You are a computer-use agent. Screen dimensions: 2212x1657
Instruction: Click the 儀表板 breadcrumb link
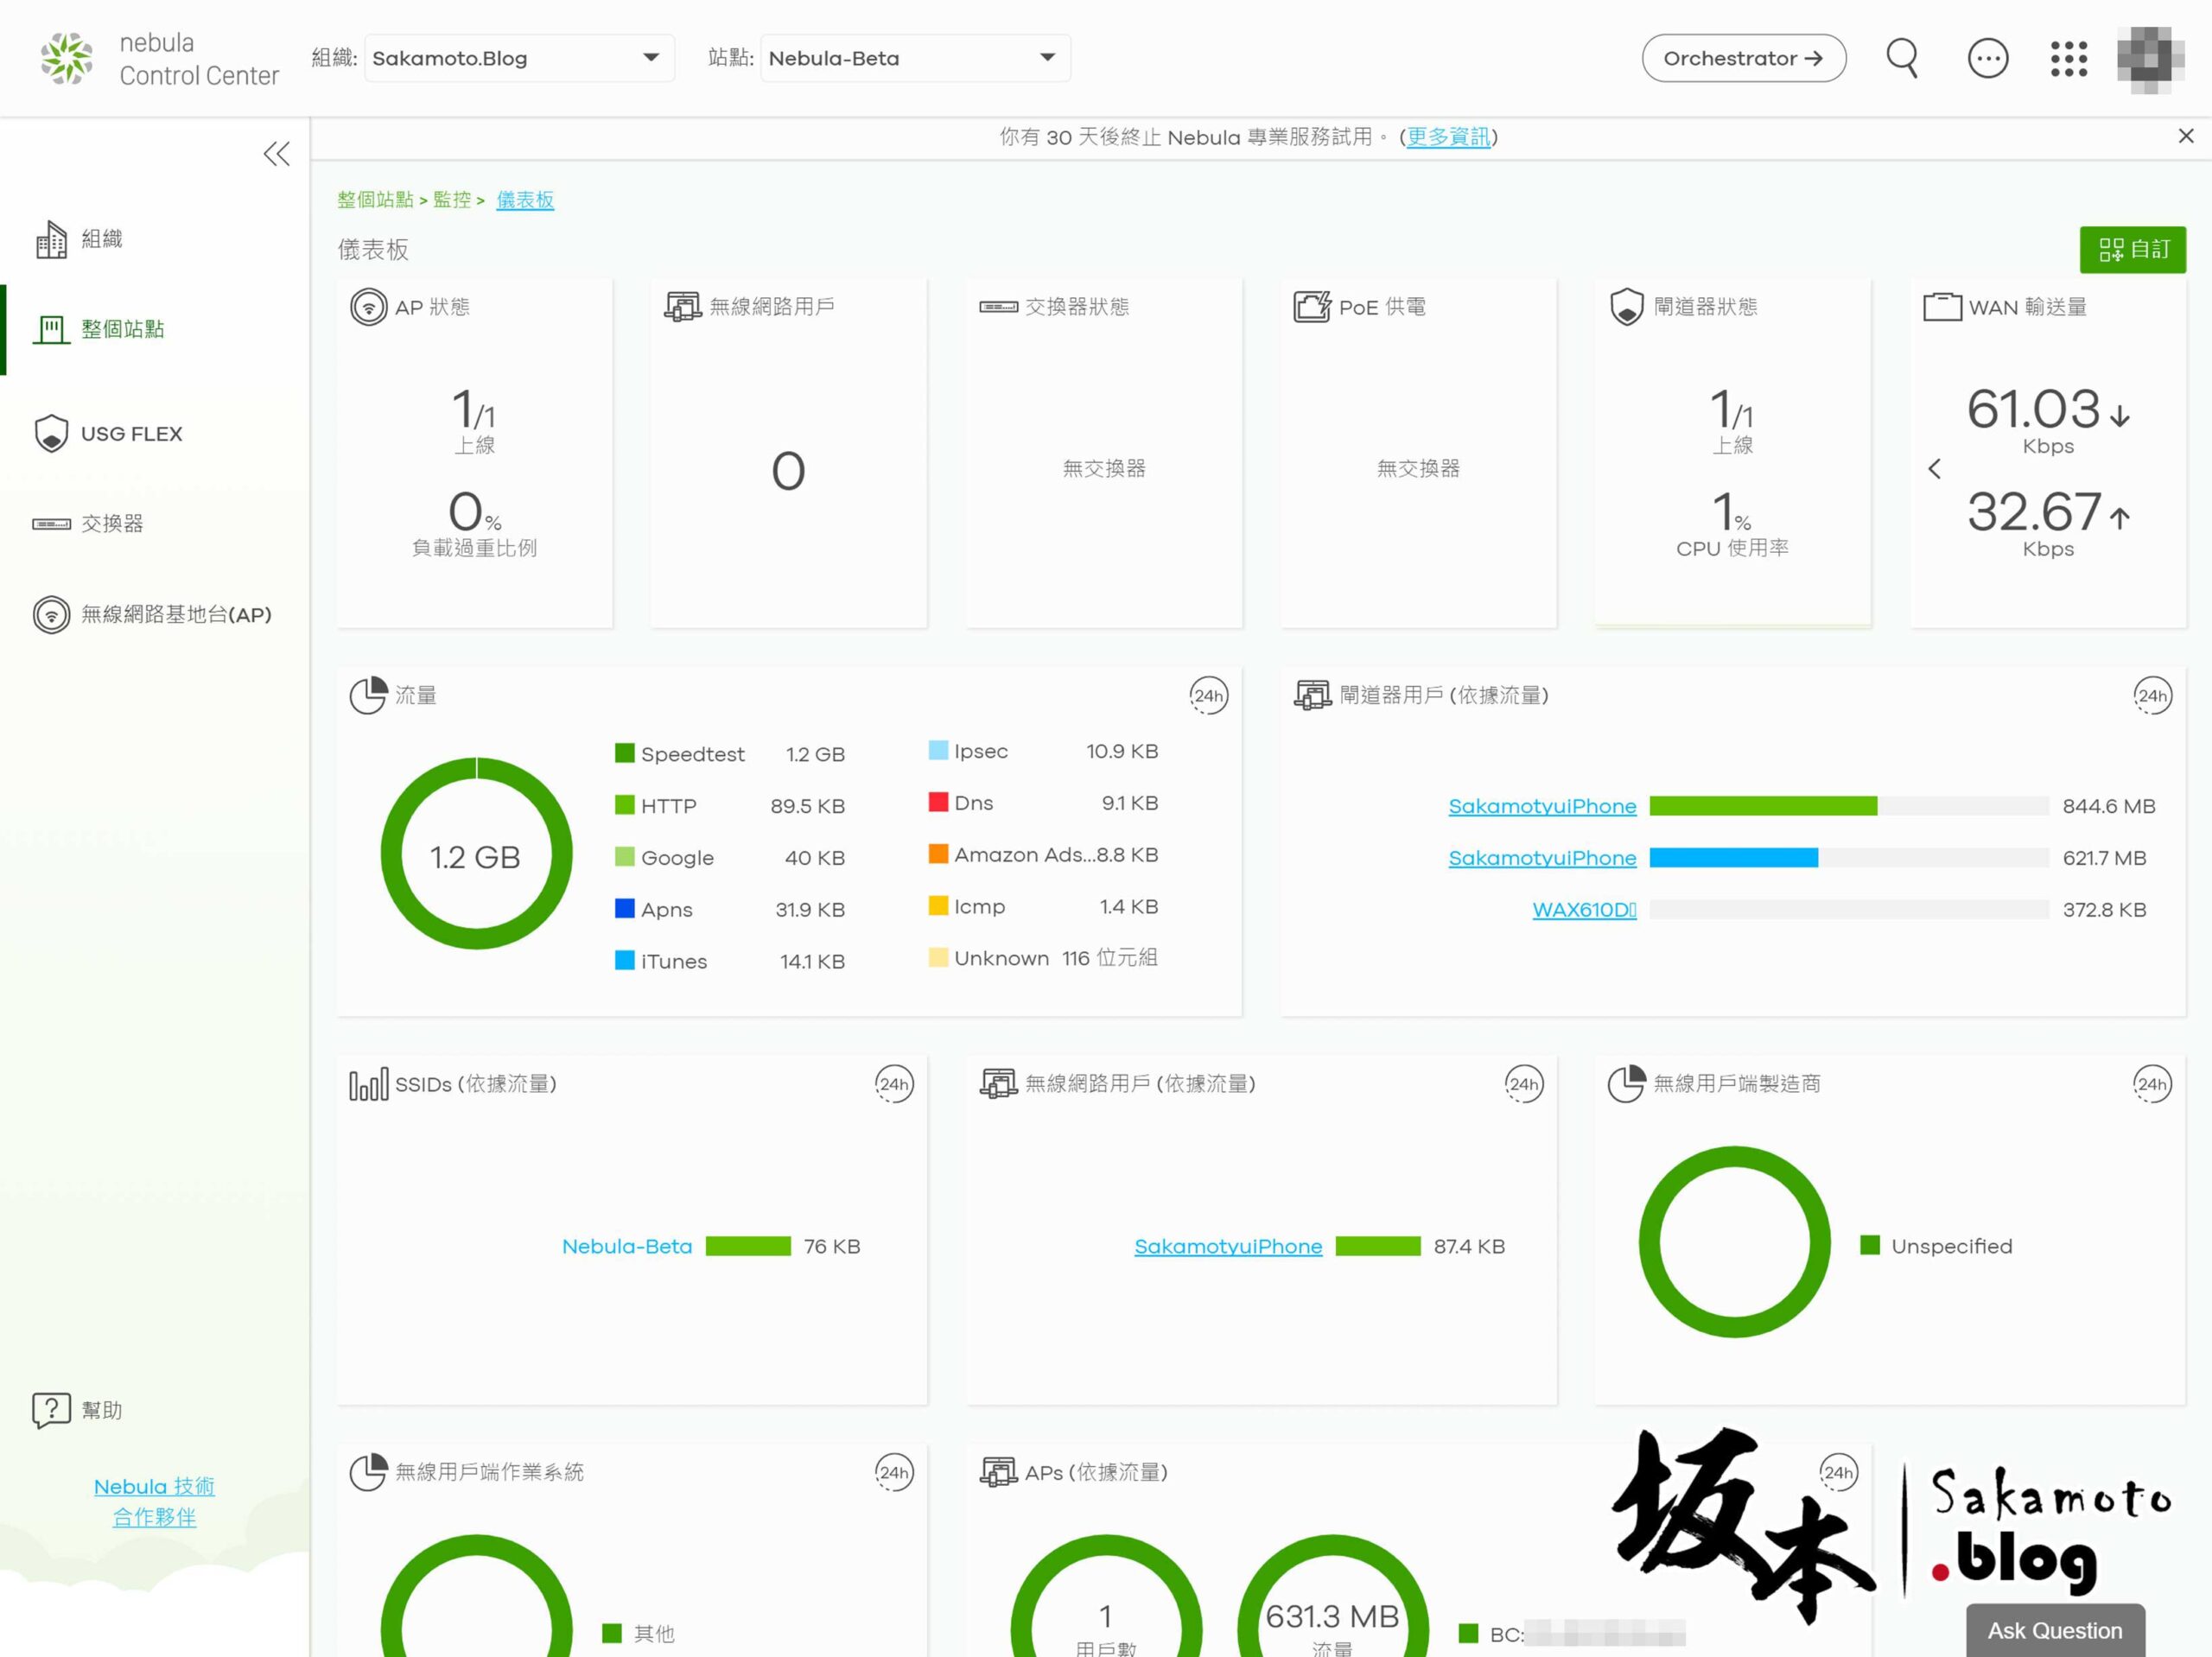pyautogui.click(x=525, y=199)
